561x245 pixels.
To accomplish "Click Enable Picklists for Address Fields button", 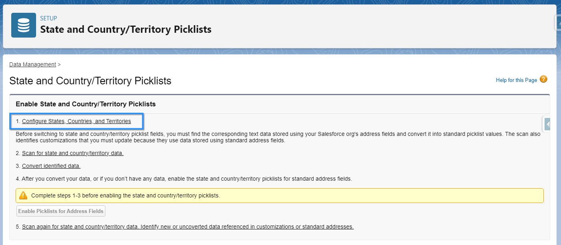I will coord(61,211).
